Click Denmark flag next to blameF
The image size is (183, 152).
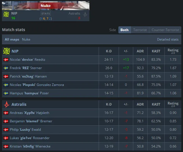tap(6, 121)
